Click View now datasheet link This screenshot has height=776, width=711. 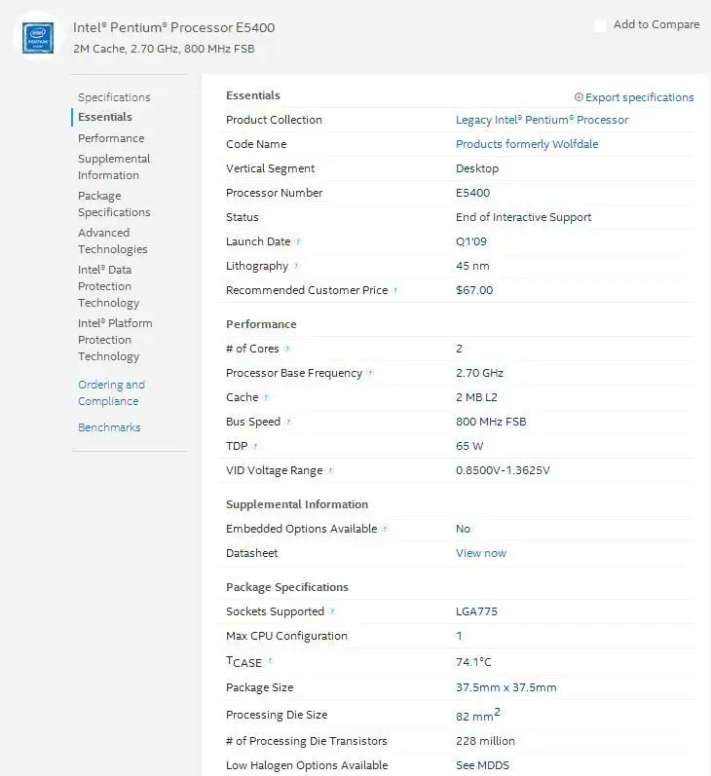click(x=481, y=553)
